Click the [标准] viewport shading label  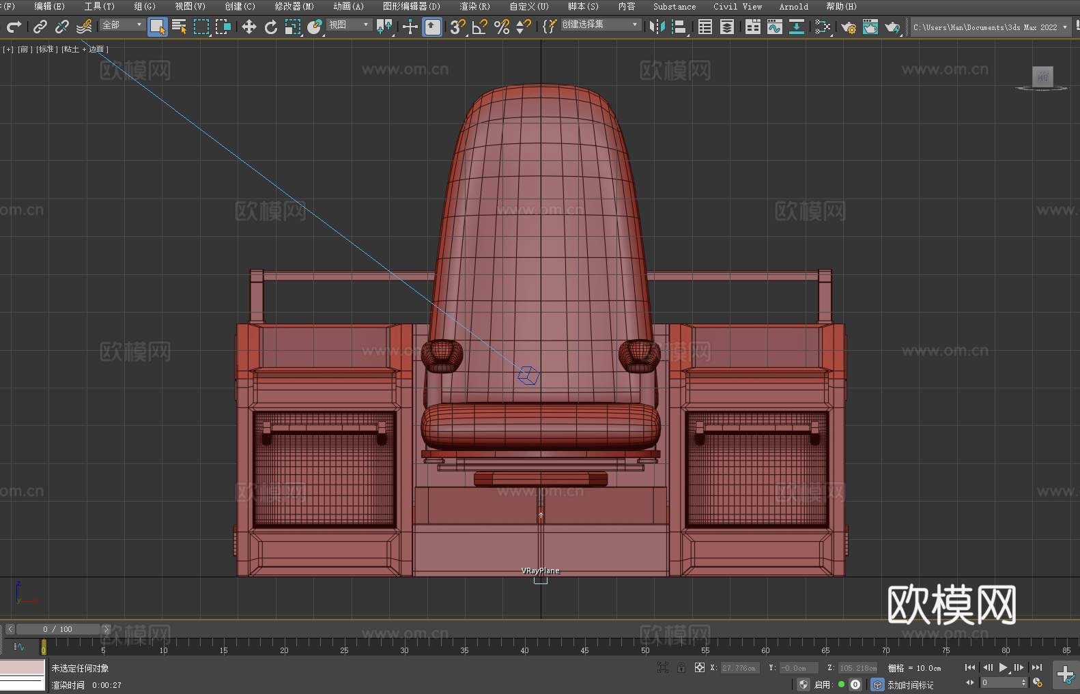pos(46,49)
